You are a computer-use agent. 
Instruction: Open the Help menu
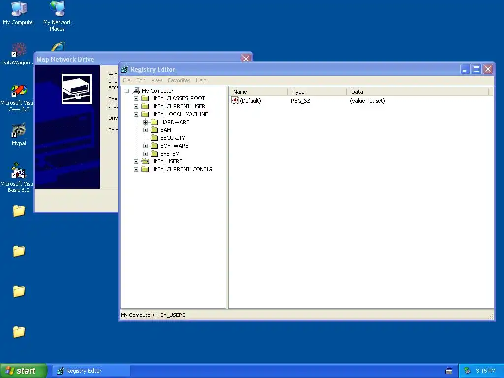(x=201, y=80)
